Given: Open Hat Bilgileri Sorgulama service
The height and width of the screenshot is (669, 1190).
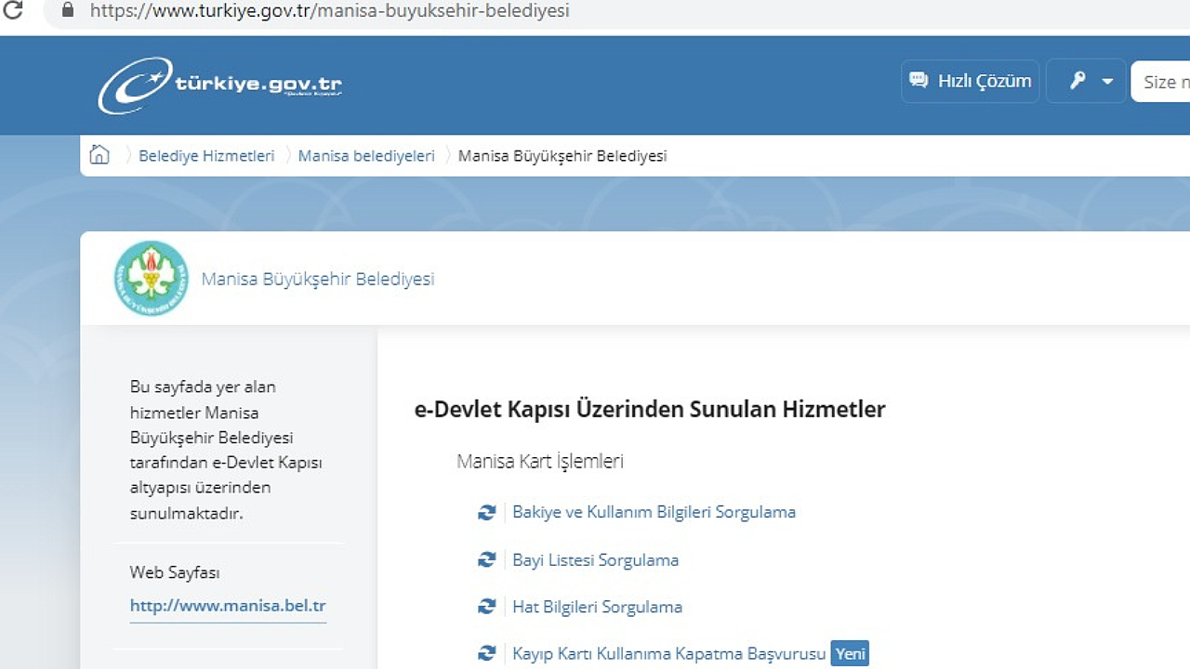Looking at the screenshot, I should (597, 607).
